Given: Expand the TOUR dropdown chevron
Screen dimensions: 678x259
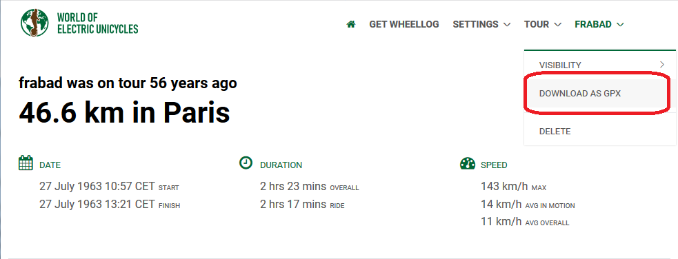Looking at the screenshot, I should (558, 25).
